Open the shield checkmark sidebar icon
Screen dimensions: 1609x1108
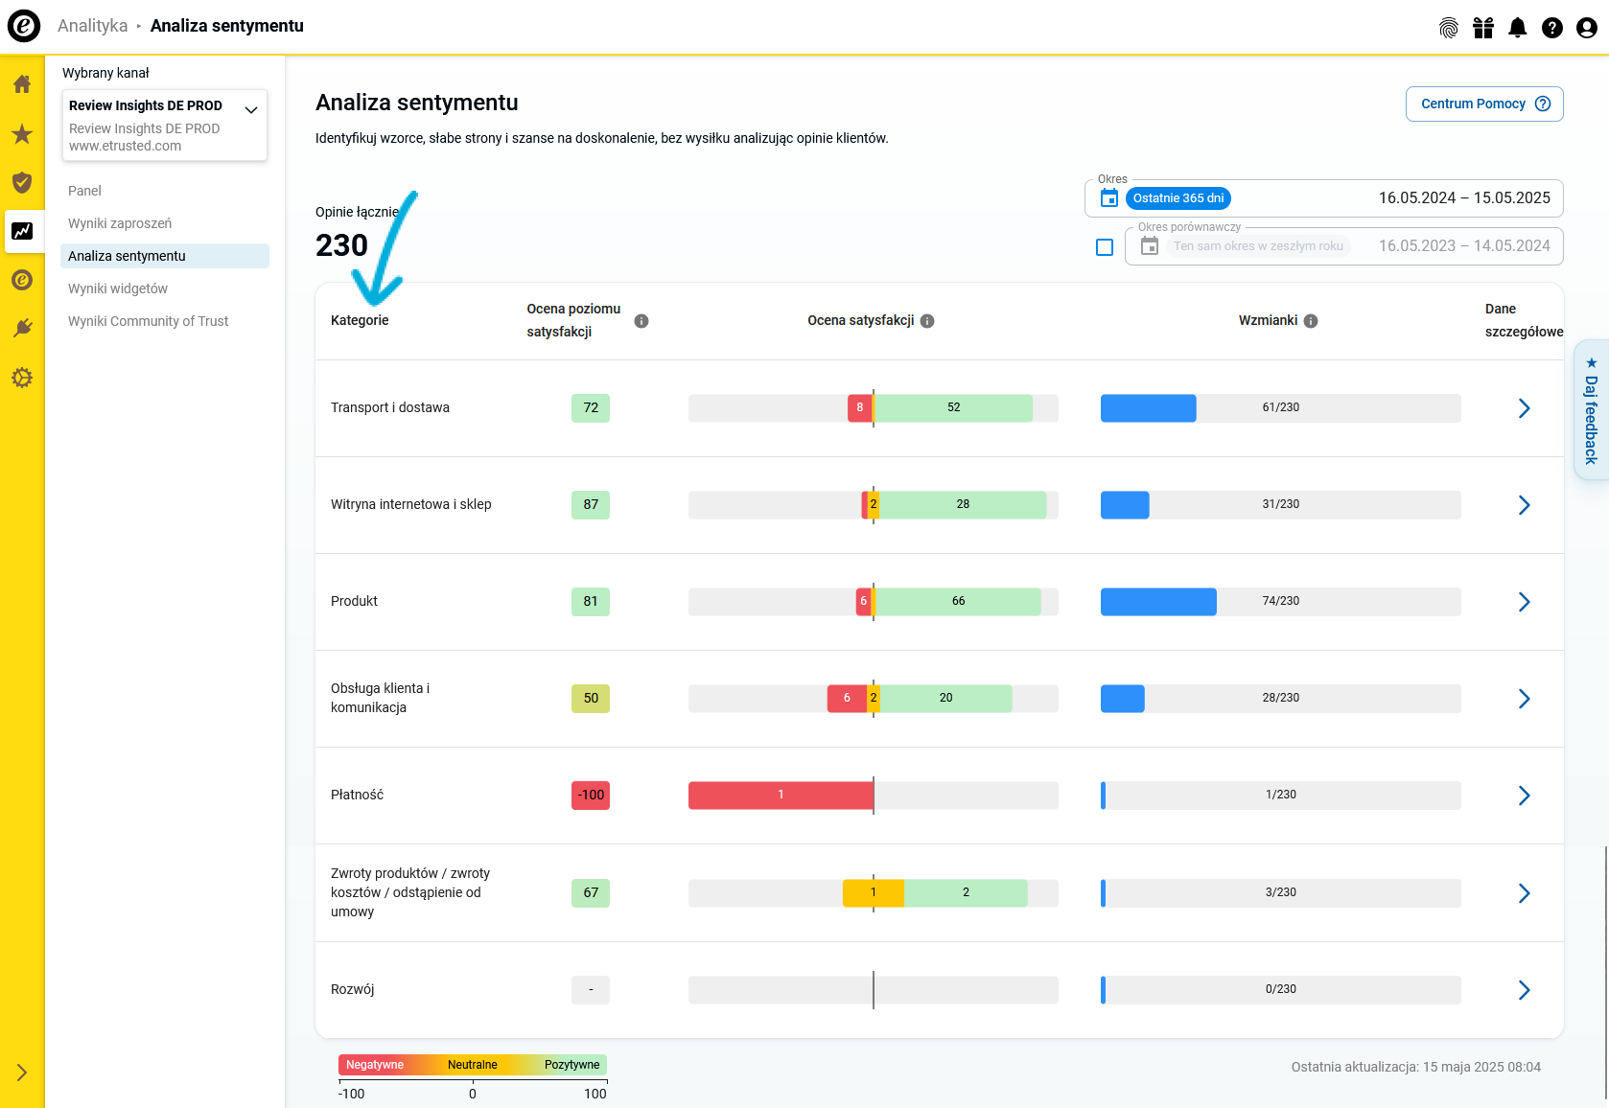(x=22, y=182)
